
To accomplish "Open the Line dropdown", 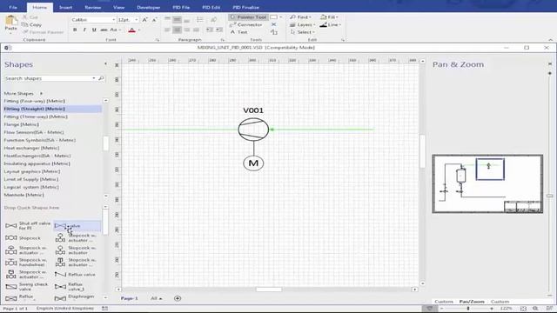I will click(x=331, y=24).
